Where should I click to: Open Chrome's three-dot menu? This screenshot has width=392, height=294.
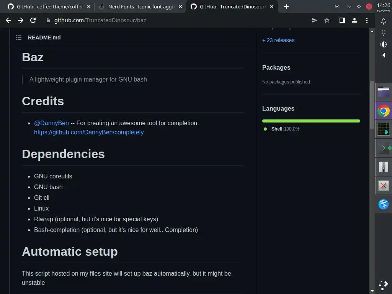367,20
